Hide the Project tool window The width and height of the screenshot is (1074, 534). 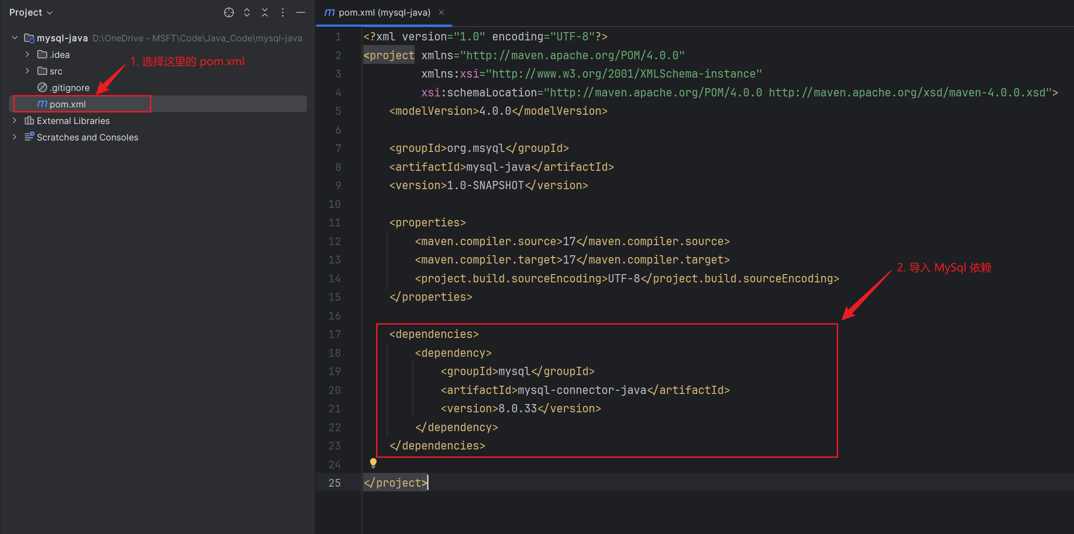301,12
